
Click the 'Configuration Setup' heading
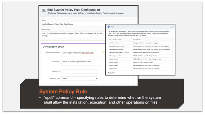pyautogui.click(x=53, y=47)
